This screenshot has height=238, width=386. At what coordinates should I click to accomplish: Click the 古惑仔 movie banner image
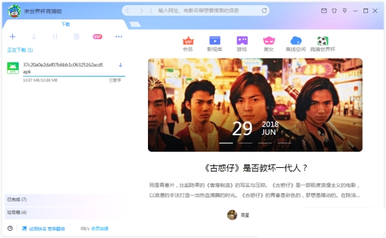255,105
